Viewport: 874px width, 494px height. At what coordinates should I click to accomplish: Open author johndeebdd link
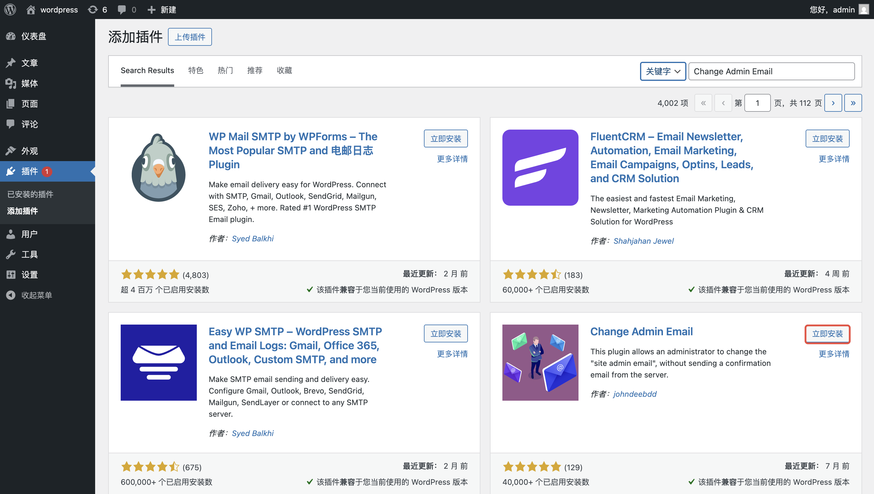pyautogui.click(x=635, y=394)
